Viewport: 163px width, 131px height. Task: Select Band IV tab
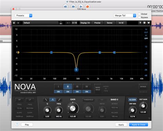(x=87, y=87)
